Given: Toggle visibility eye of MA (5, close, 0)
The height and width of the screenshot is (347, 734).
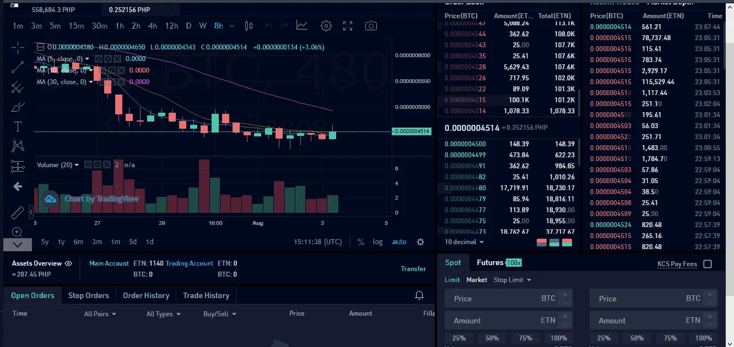Looking at the screenshot, I should click(x=99, y=58).
